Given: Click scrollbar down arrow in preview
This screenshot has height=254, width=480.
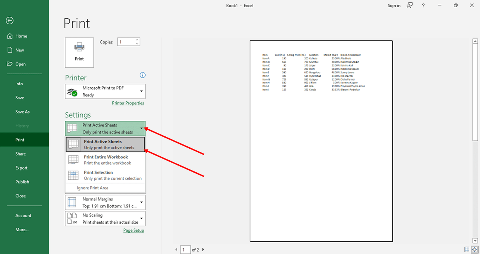Looking at the screenshot, I should tap(475, 240).
